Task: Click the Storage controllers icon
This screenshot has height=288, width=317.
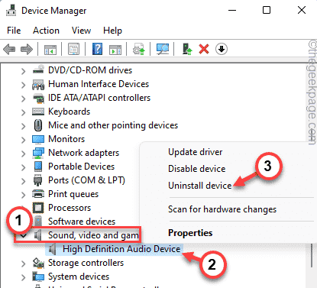Action: (x=38, y=263)
